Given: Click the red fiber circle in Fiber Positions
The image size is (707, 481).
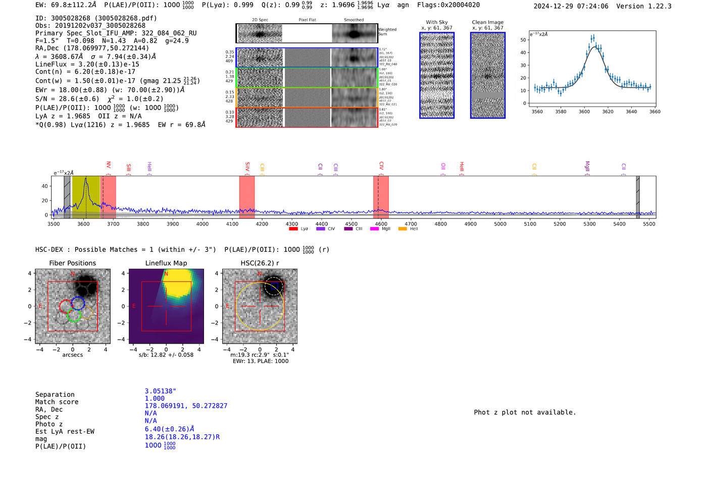Looking at the screenshot, I should pyautogui.click(x=66, y=306).
